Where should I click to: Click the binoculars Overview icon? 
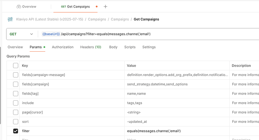tap(19, 7)
